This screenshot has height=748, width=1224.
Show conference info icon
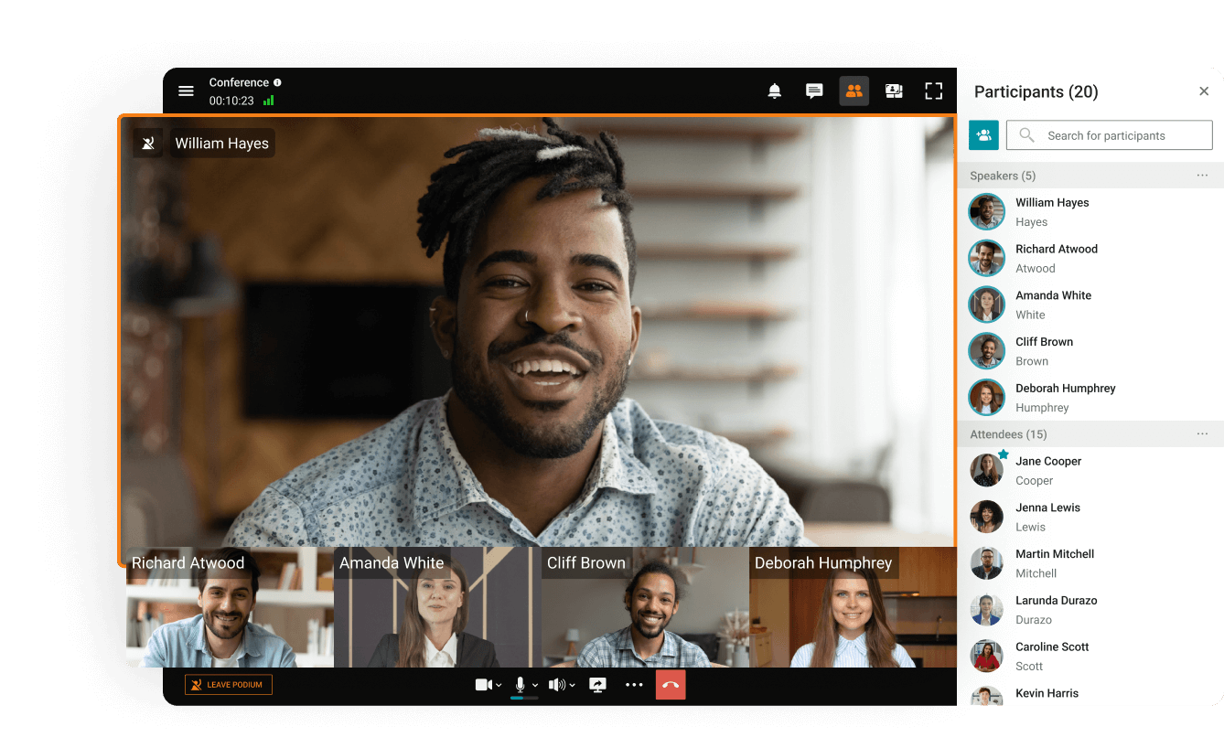pos(277,82)
